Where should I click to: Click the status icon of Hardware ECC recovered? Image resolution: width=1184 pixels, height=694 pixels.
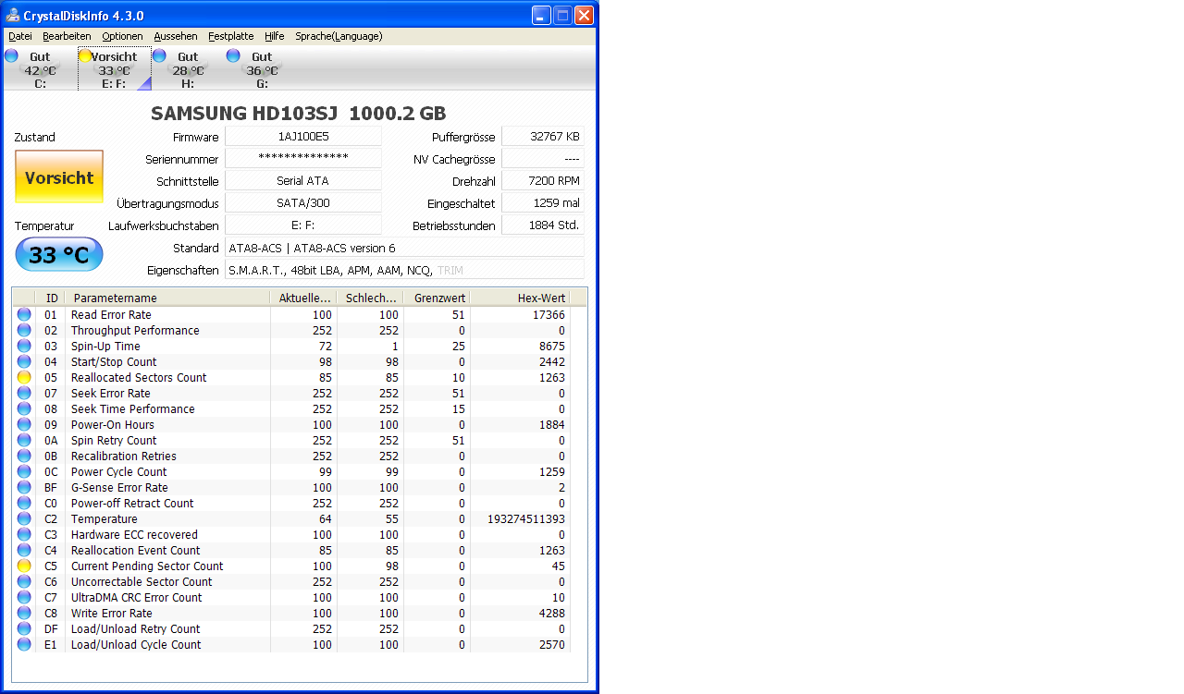coord(24,535)
